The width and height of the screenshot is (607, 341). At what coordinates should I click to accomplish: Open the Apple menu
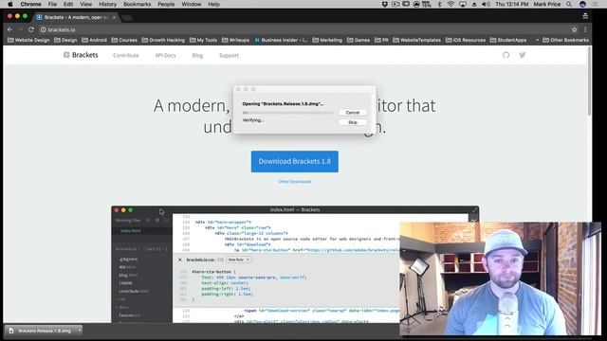pos(10,4)
